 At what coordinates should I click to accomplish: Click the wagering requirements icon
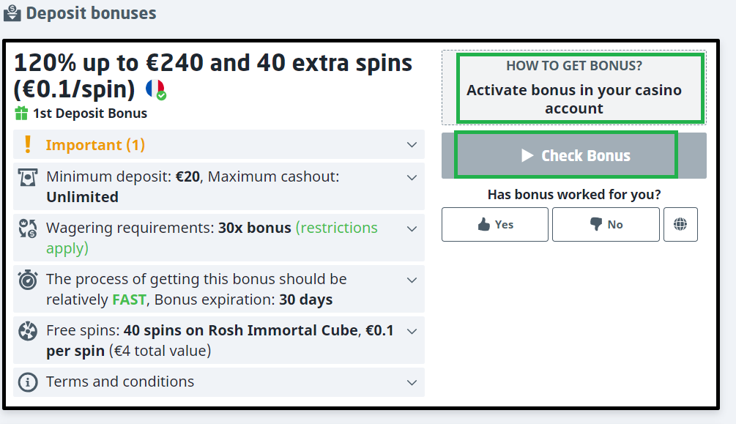(x=28, y=228)
